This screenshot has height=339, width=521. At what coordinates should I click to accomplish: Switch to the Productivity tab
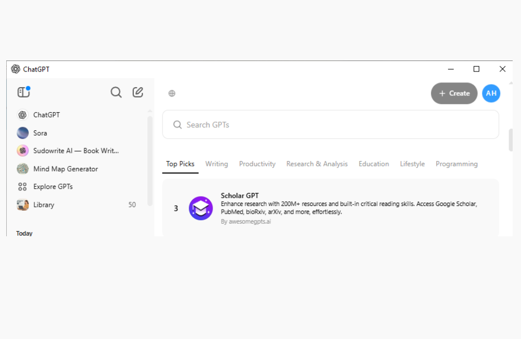(x=257, y=164)
